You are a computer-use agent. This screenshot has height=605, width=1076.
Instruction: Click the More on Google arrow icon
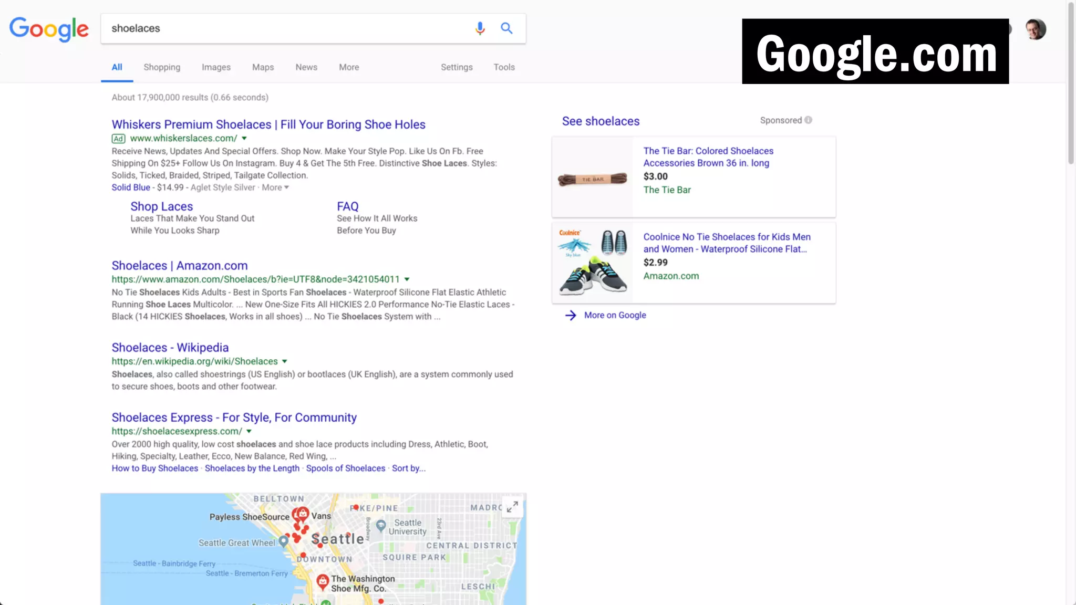[x=571, y=315]
